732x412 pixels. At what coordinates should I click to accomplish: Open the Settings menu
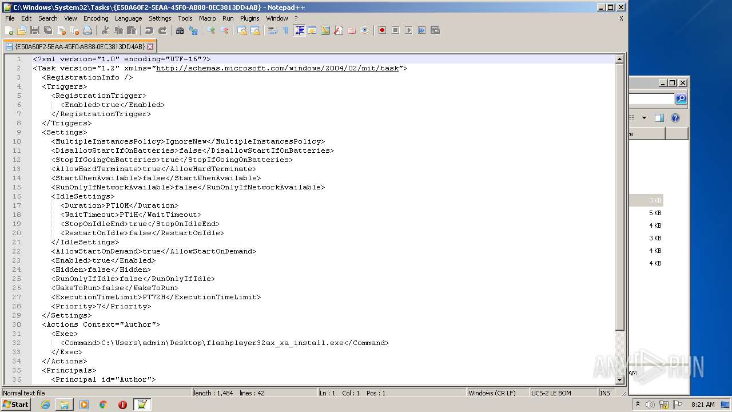point(160,18)
